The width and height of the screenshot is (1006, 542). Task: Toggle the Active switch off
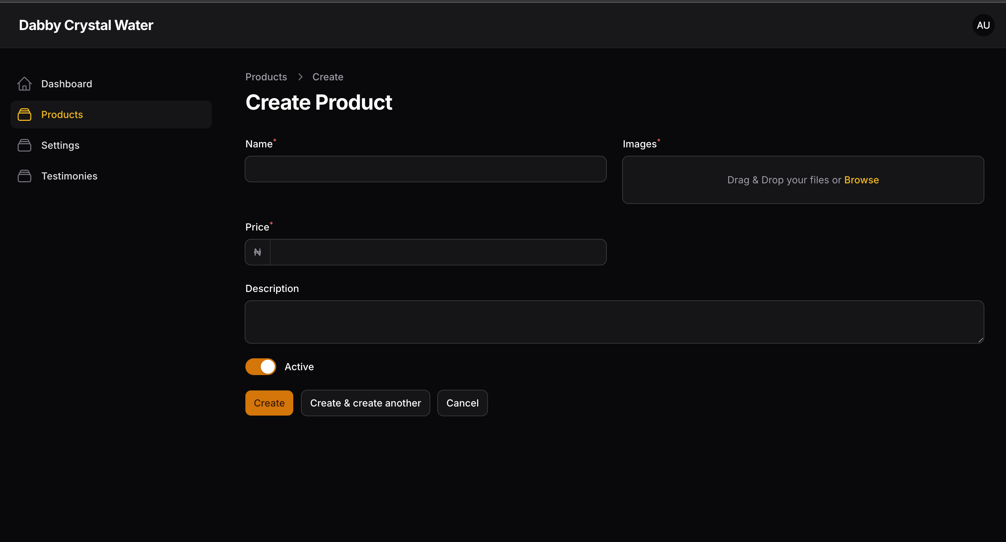click(260, 366)
